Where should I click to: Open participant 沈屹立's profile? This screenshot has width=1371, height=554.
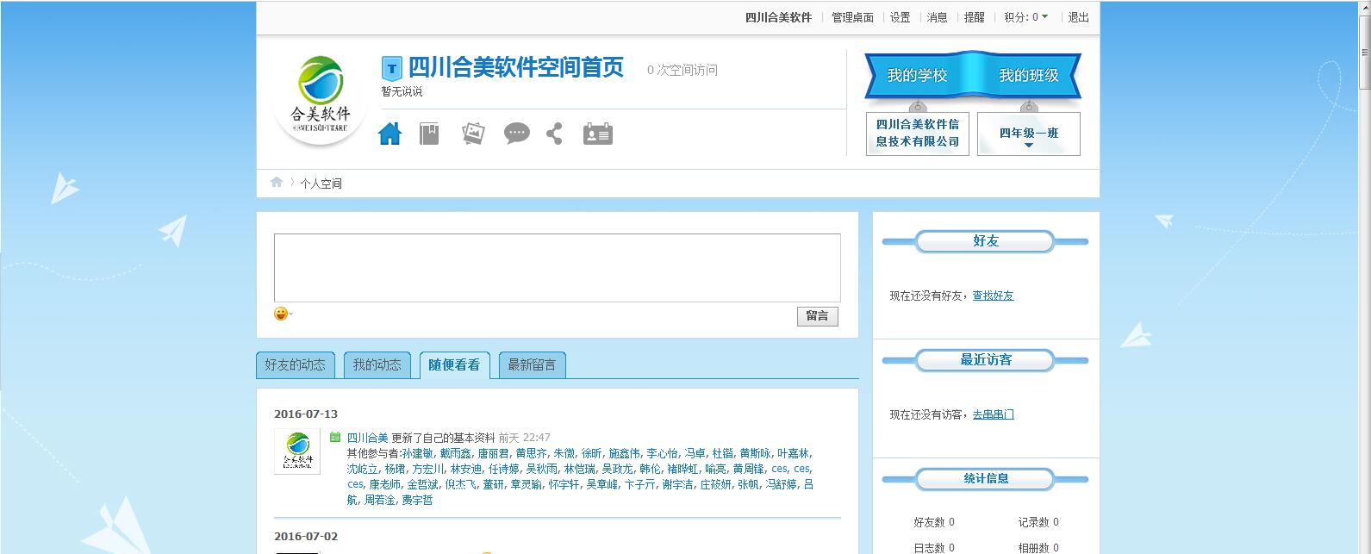coord(363,469)
